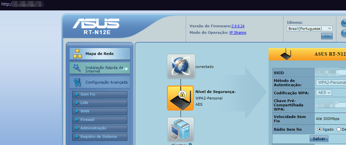
Task: Click the magic wand quick setup icon
Action: (77, 68)
